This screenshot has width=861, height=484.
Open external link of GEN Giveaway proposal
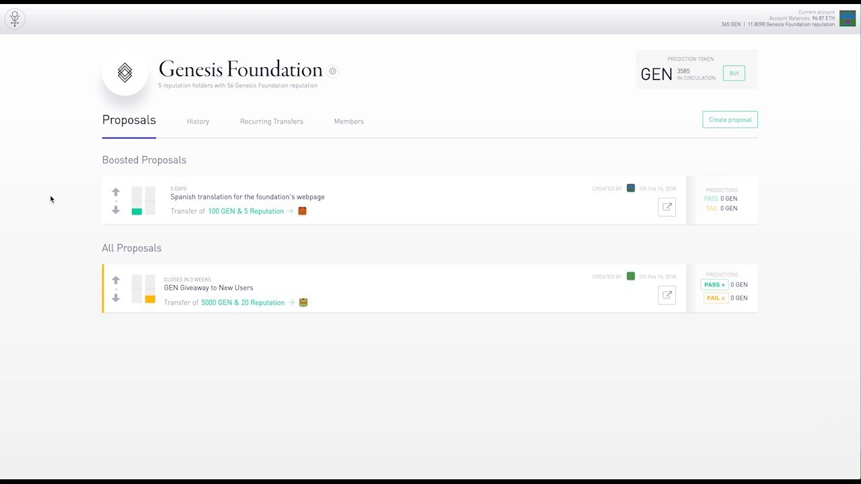click(x=667, y=295)
